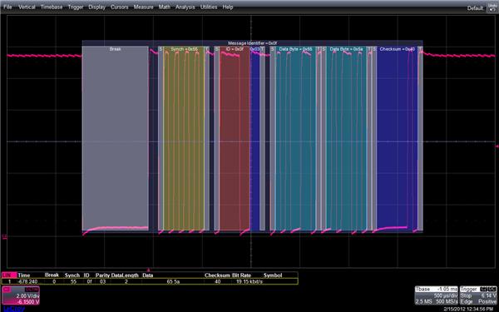Open the Timebase menu
This screenshot has height=312, width=499.
(52, 7)
